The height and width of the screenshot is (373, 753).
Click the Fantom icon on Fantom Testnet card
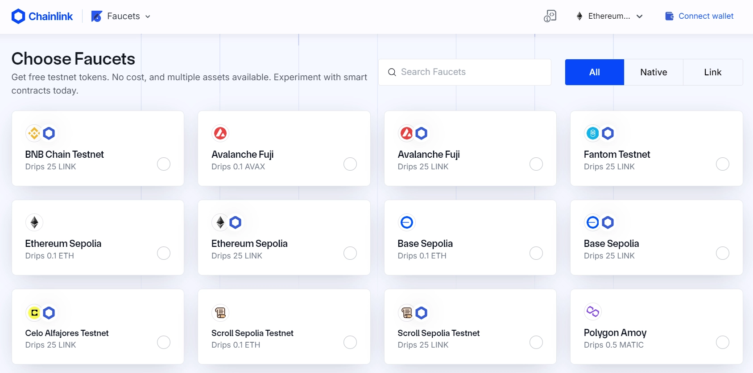(592, 133)
